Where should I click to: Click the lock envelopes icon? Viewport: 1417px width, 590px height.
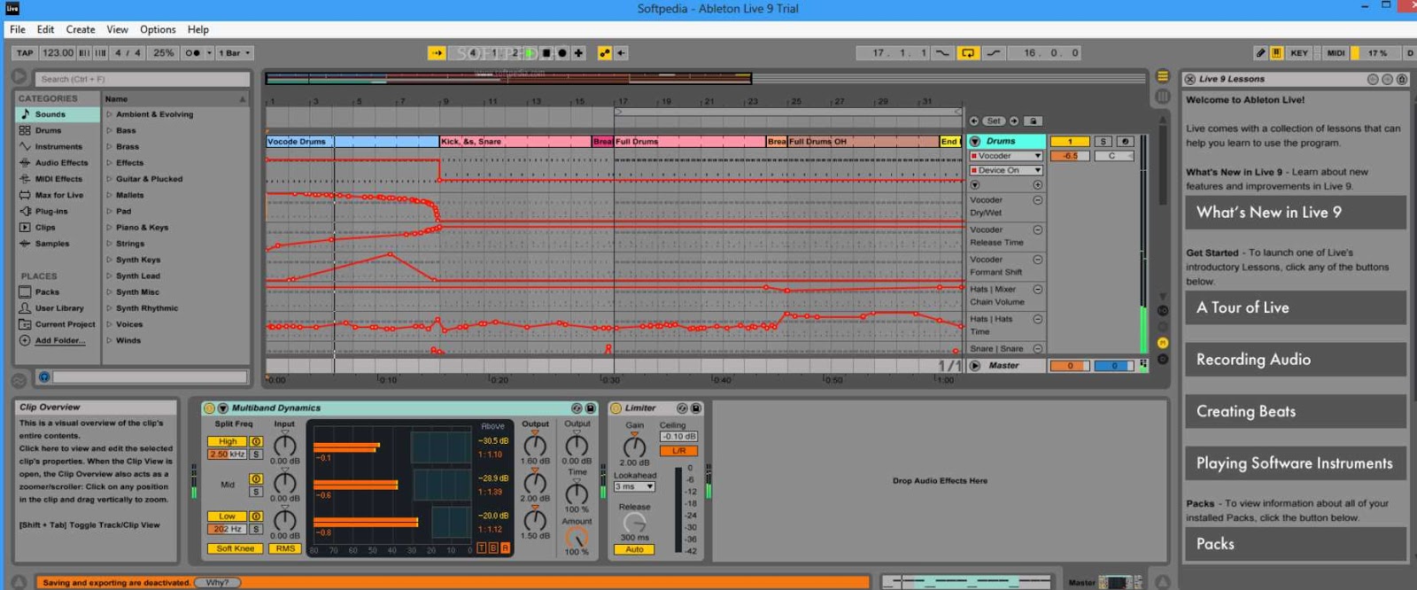tap(1033, 120)
